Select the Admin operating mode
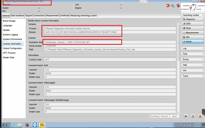The width and height of the screenshot is (205, 128). 193,42
